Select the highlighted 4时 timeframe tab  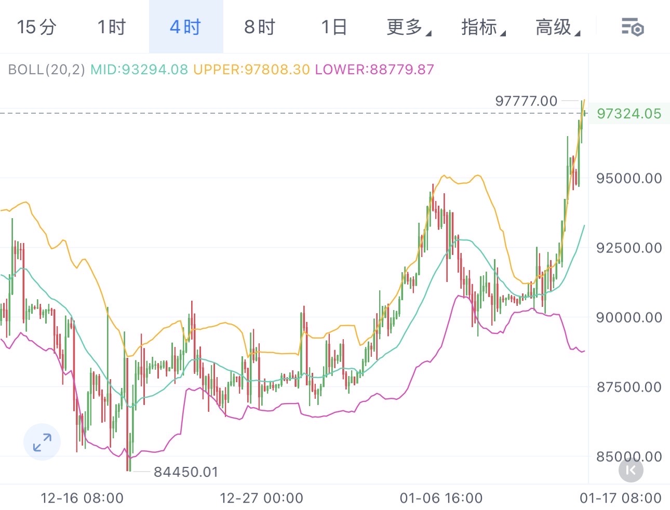coord(185,27)
